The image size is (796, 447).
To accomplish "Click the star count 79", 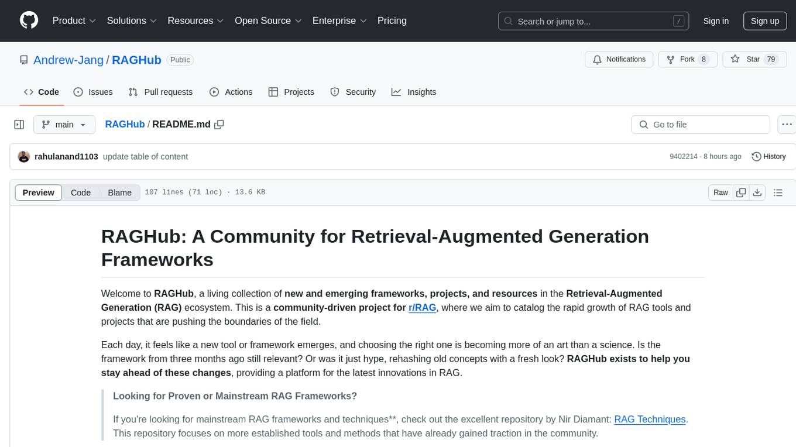I will (771, 59).
